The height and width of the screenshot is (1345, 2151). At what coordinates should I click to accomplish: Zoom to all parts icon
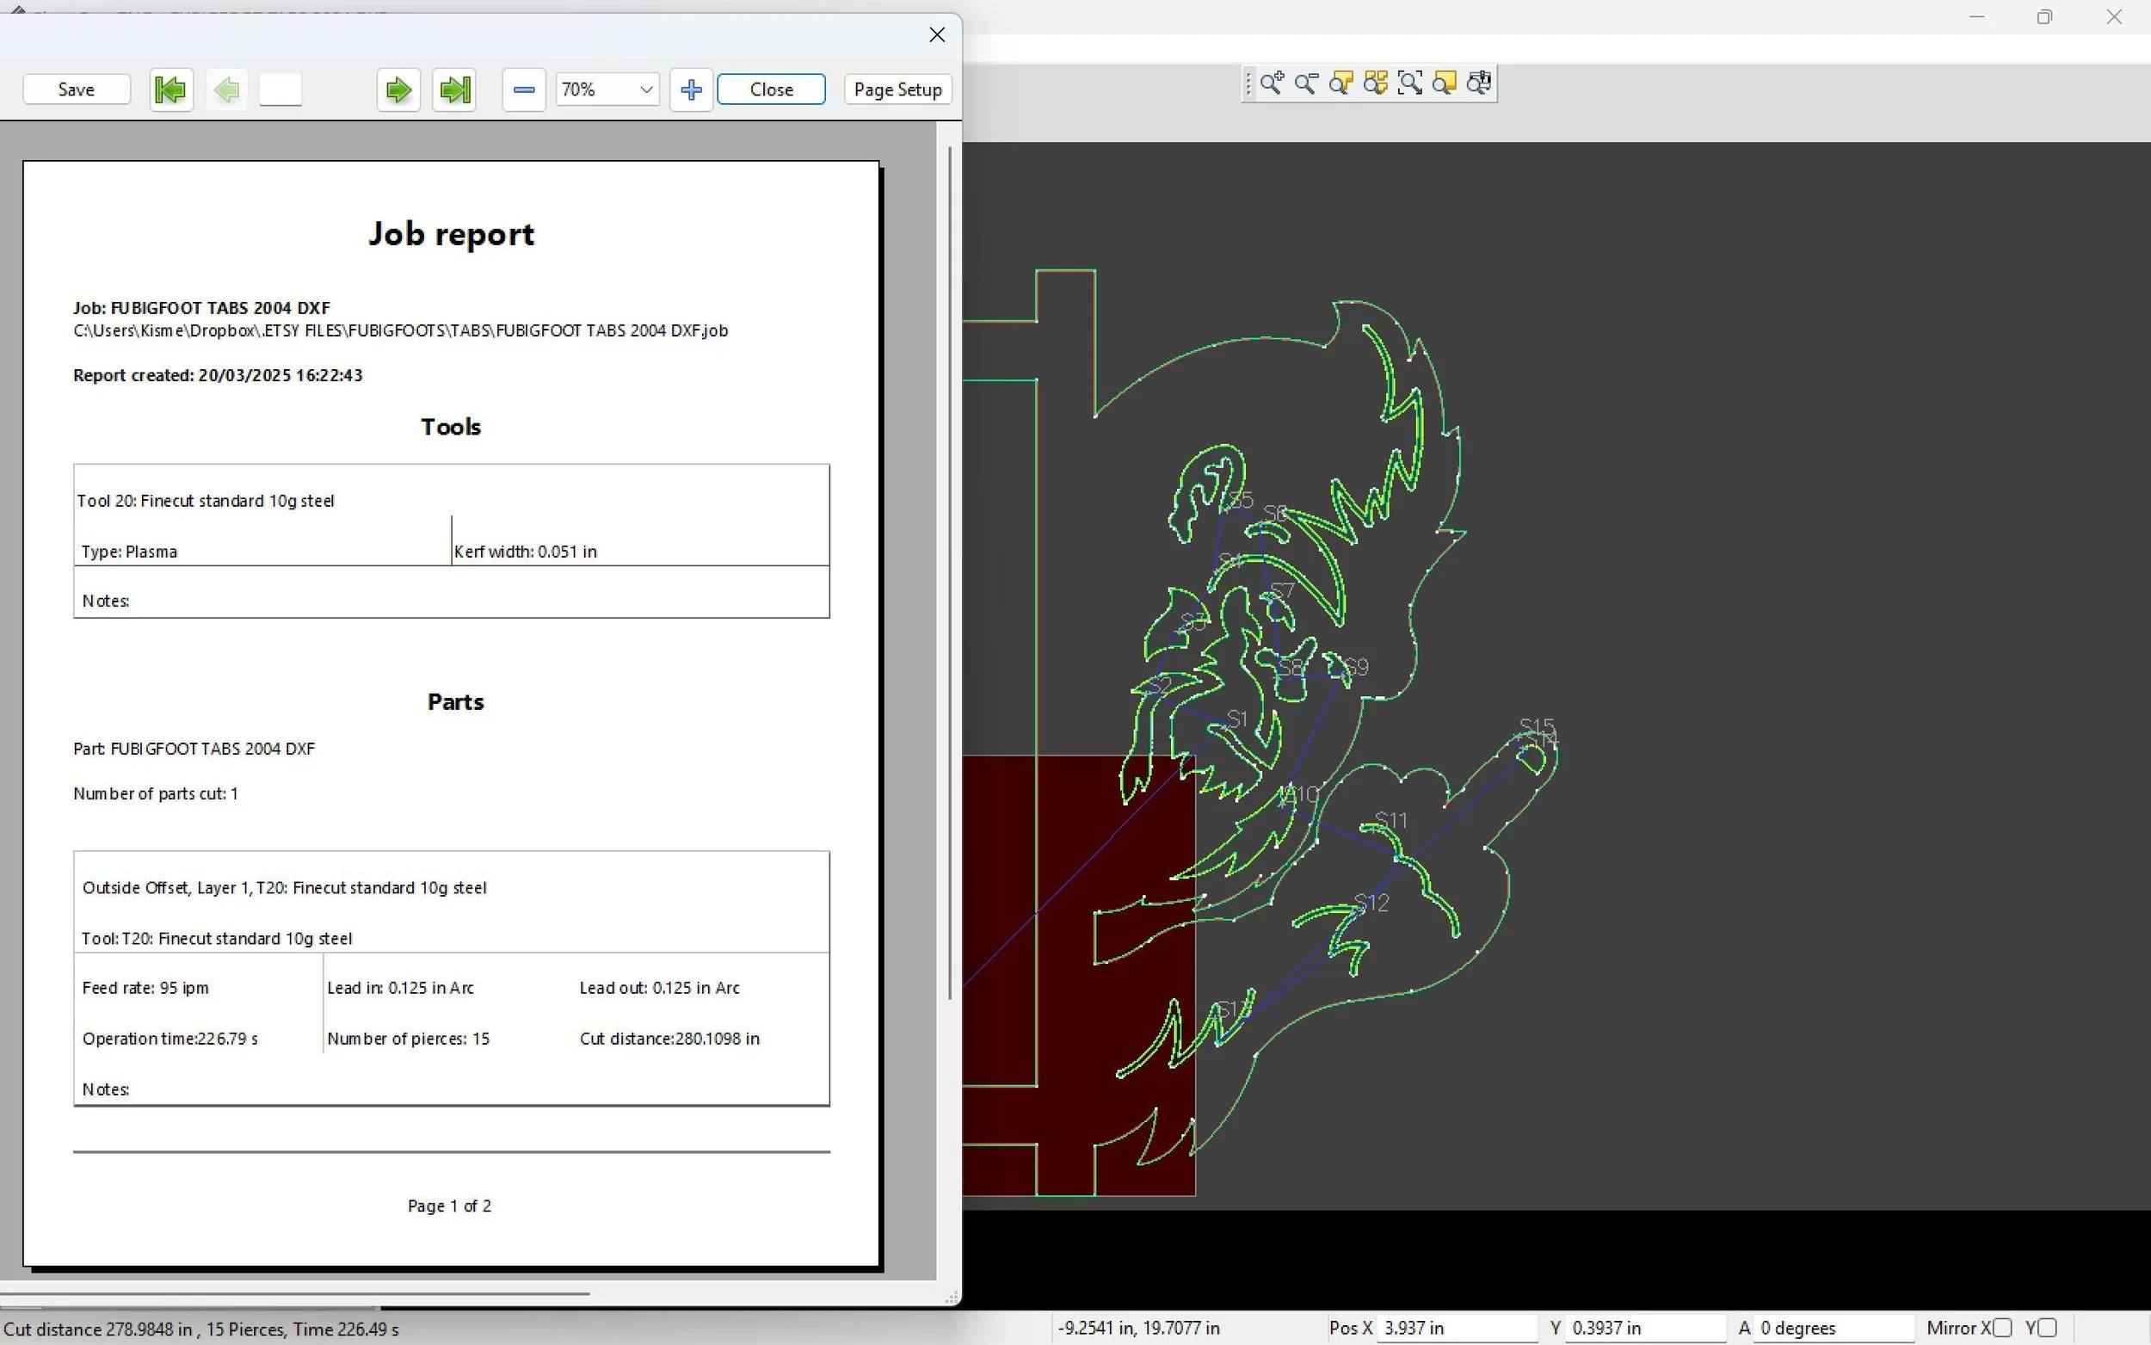[x=1376, y=83]
